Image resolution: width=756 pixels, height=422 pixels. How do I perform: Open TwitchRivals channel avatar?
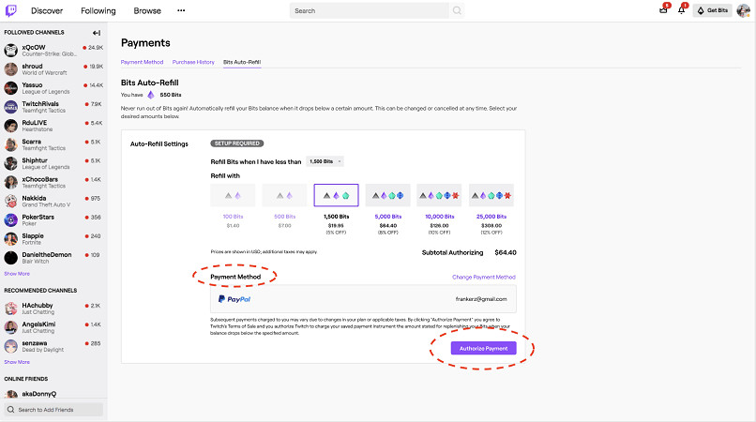pyautogui.click(x=10, y=107)
